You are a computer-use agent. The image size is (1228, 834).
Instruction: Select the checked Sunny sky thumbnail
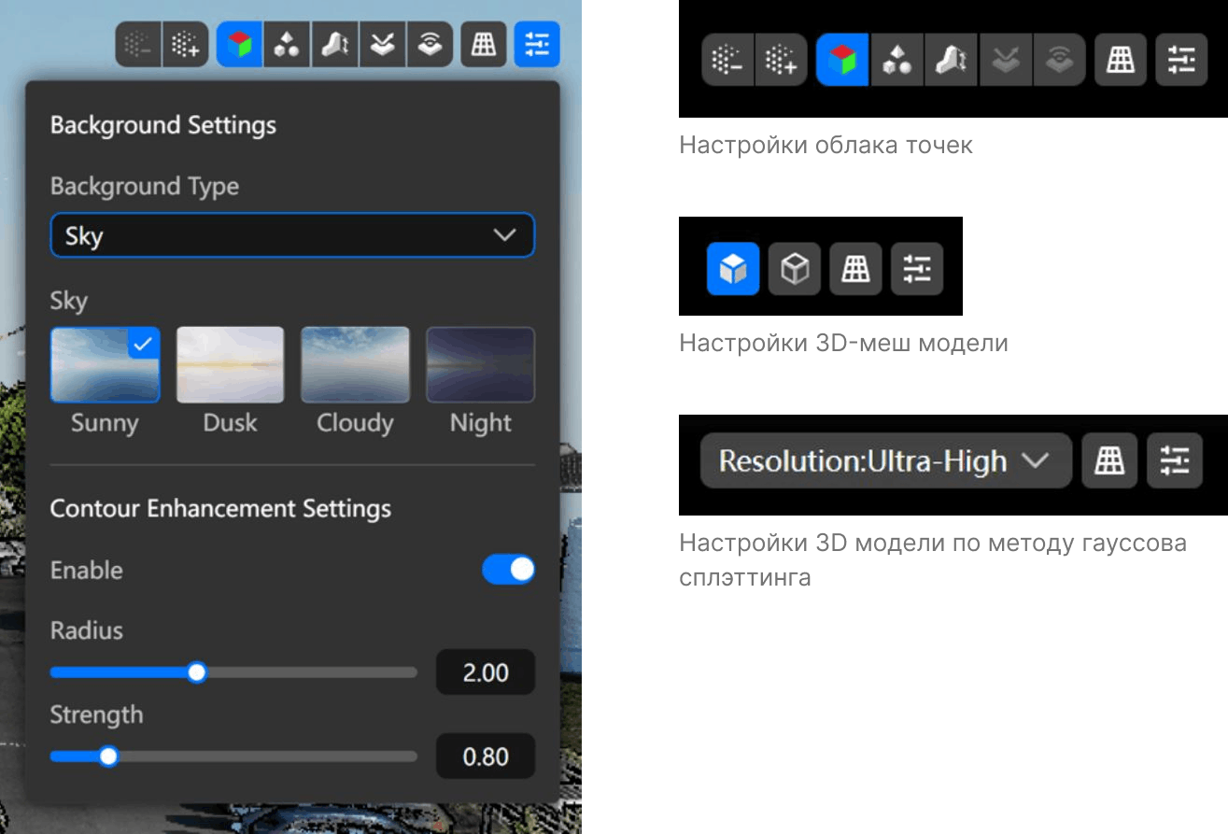(105, 365)
